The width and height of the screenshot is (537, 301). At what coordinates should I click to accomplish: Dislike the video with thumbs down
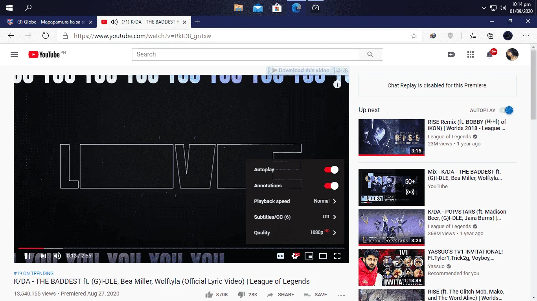(248, 295)
